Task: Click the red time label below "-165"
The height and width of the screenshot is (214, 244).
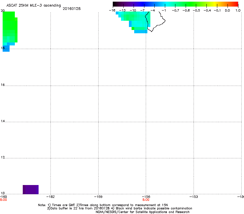Action: pos(3,200)
